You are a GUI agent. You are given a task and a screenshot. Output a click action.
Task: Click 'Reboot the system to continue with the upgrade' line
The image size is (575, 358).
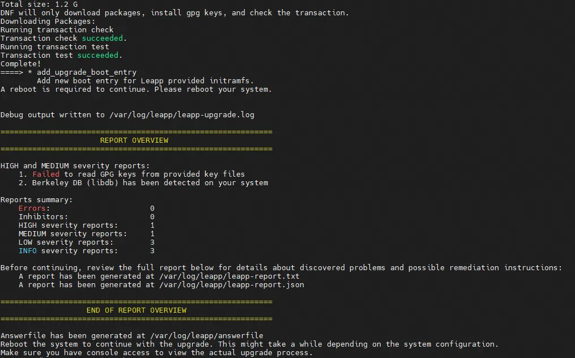[249, 344]
